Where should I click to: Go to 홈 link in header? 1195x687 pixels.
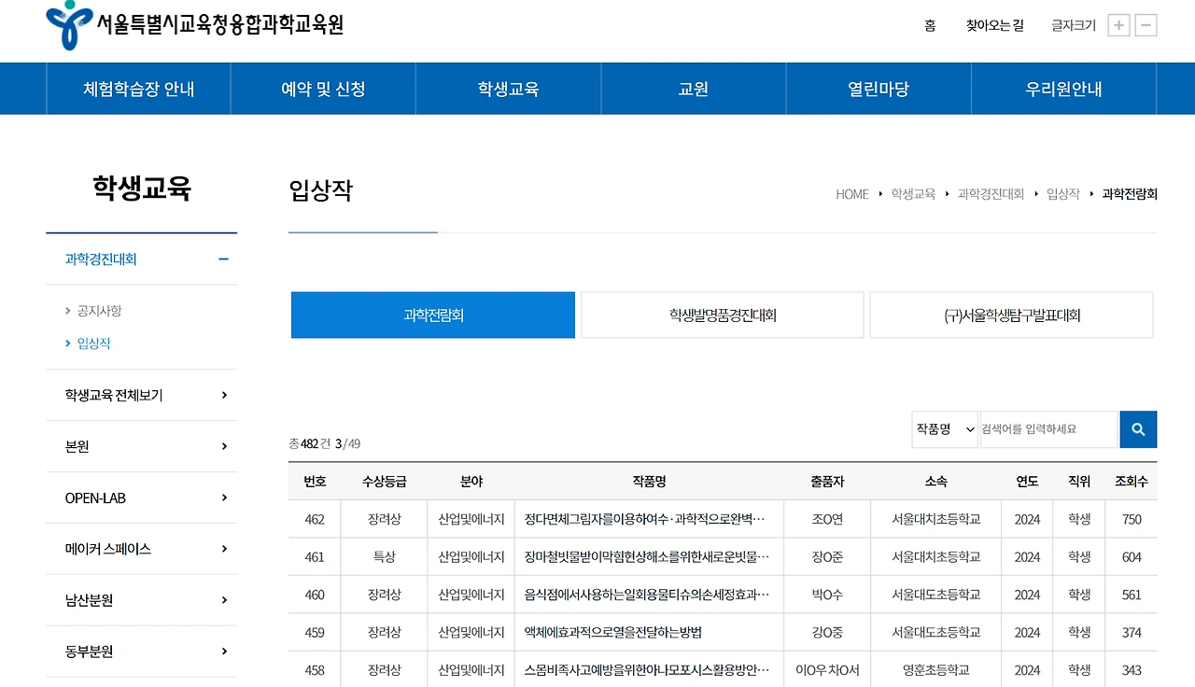point(930,26)
